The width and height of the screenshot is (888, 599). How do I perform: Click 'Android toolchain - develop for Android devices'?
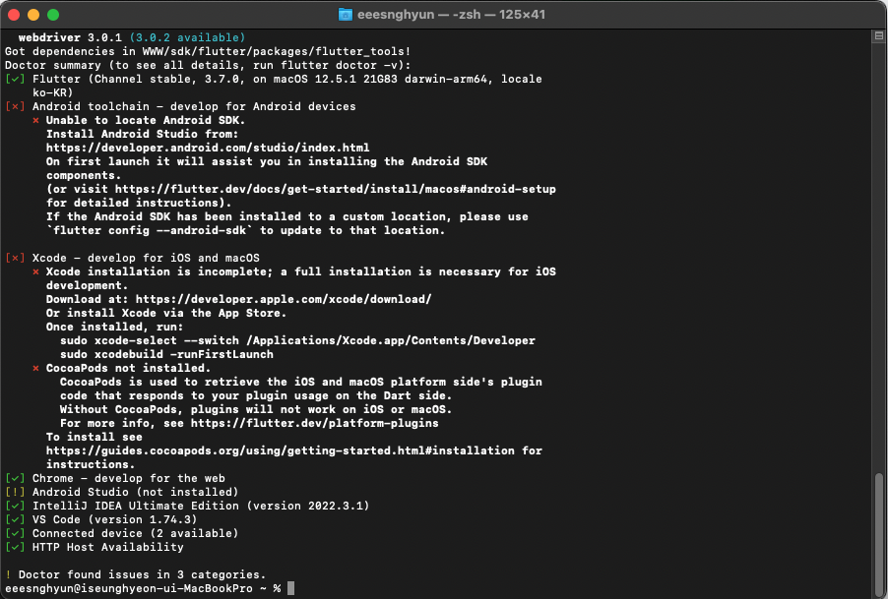click(x=194, y=106)
